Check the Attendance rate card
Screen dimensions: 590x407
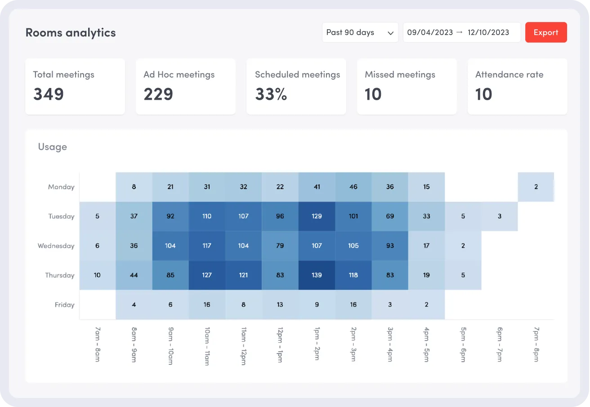[517, 86]
